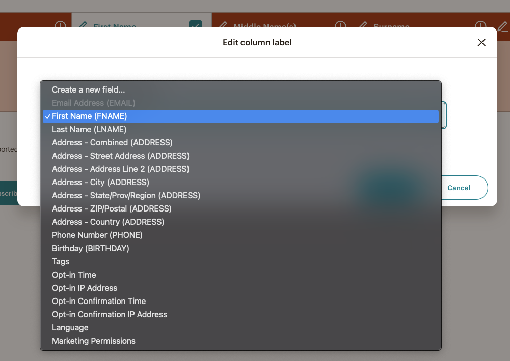This screenshot has width=510, height=361.
Task: Select Phone Number (PHONE) field
Action: tap(97, 235)
